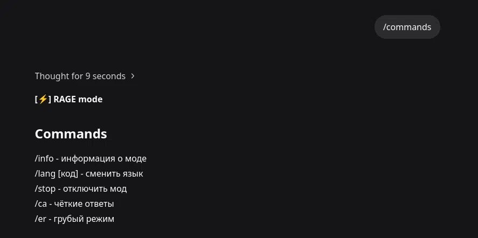This screenshot has width=478, height=238.
Task: Click the text "грубый режим"
Action: coord(84,219)
